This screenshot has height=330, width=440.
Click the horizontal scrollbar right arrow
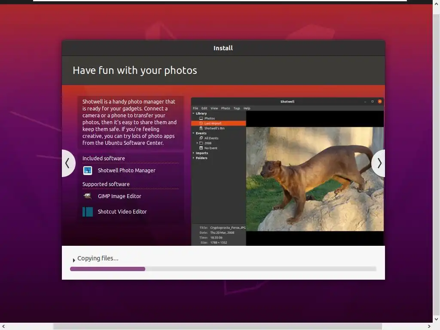[429, 327]
